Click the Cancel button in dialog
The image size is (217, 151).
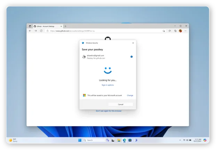(121, 104)
